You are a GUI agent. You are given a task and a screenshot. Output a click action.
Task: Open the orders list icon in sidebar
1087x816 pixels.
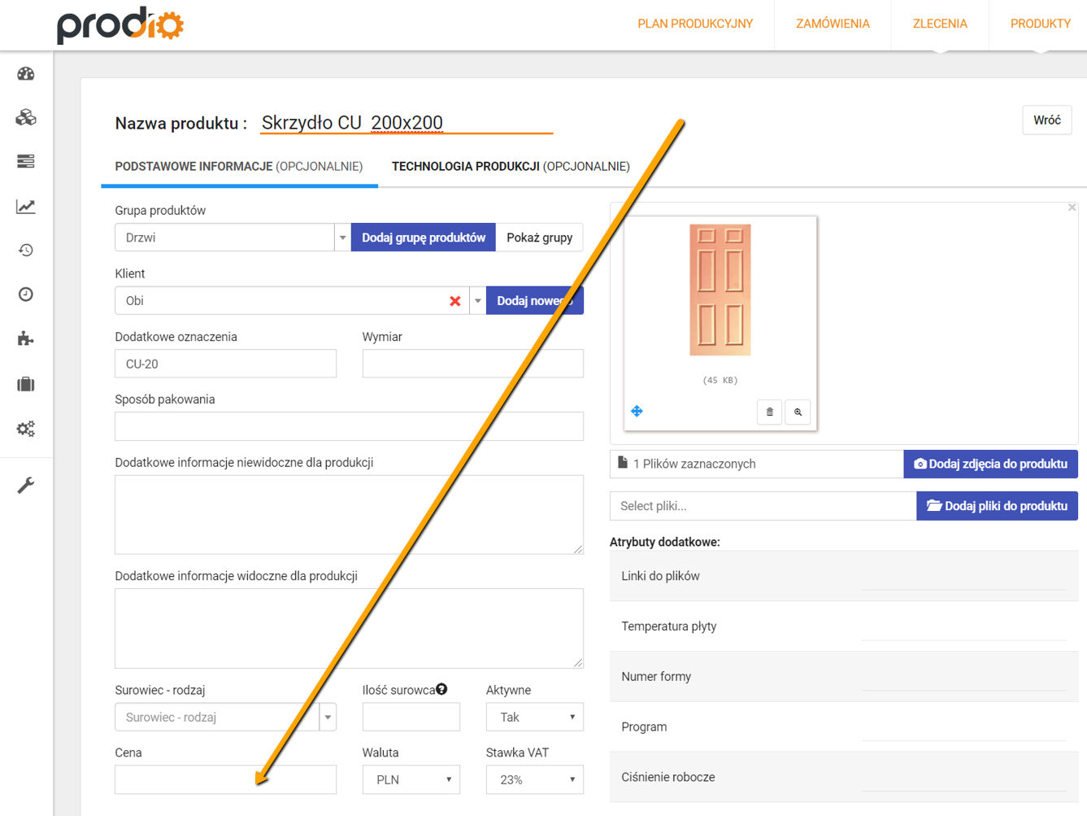point(26,161)
